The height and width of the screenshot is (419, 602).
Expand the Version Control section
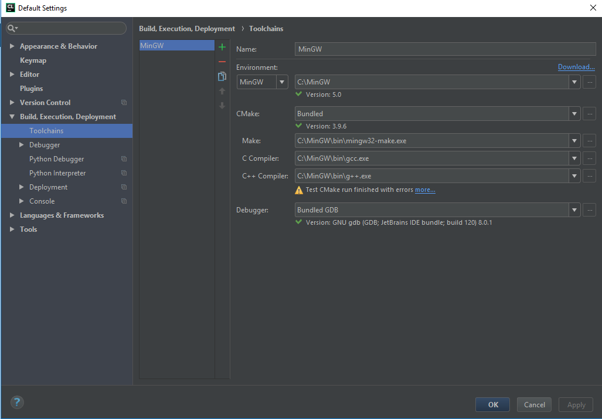12,103
